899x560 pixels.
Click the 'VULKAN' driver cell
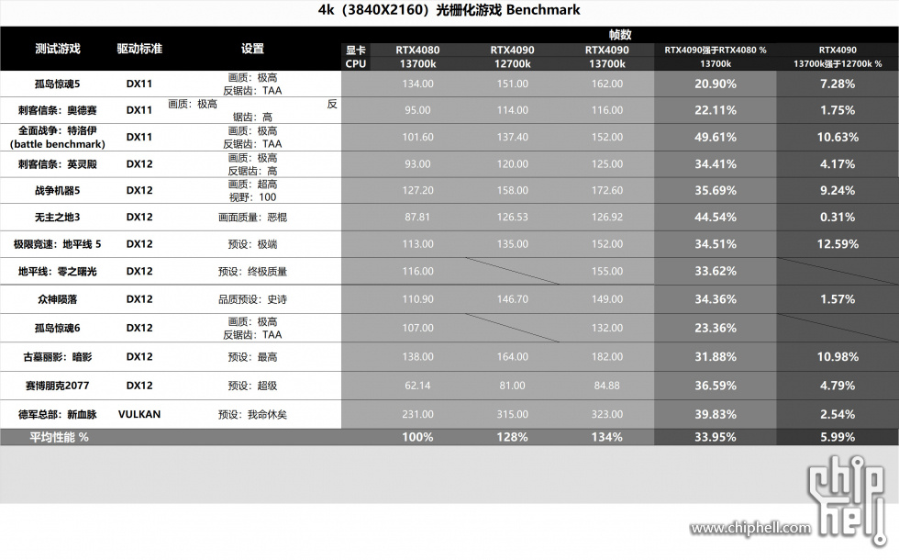point(139,414)
